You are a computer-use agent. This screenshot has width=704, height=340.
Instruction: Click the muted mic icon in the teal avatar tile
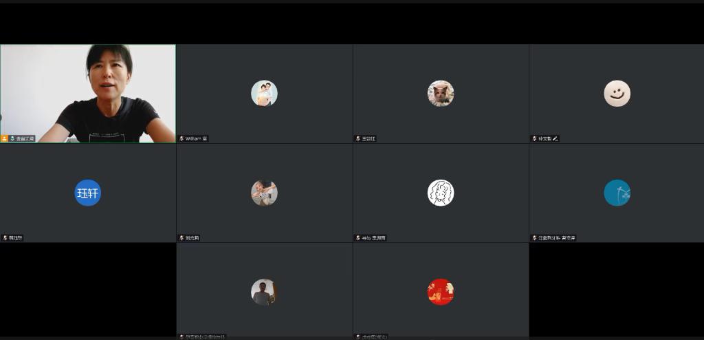535,238
